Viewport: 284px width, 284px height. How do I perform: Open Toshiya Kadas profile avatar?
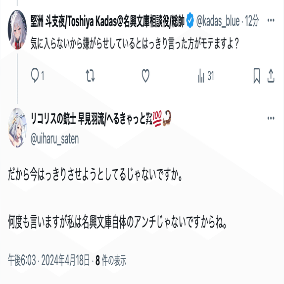click(17, 30)
